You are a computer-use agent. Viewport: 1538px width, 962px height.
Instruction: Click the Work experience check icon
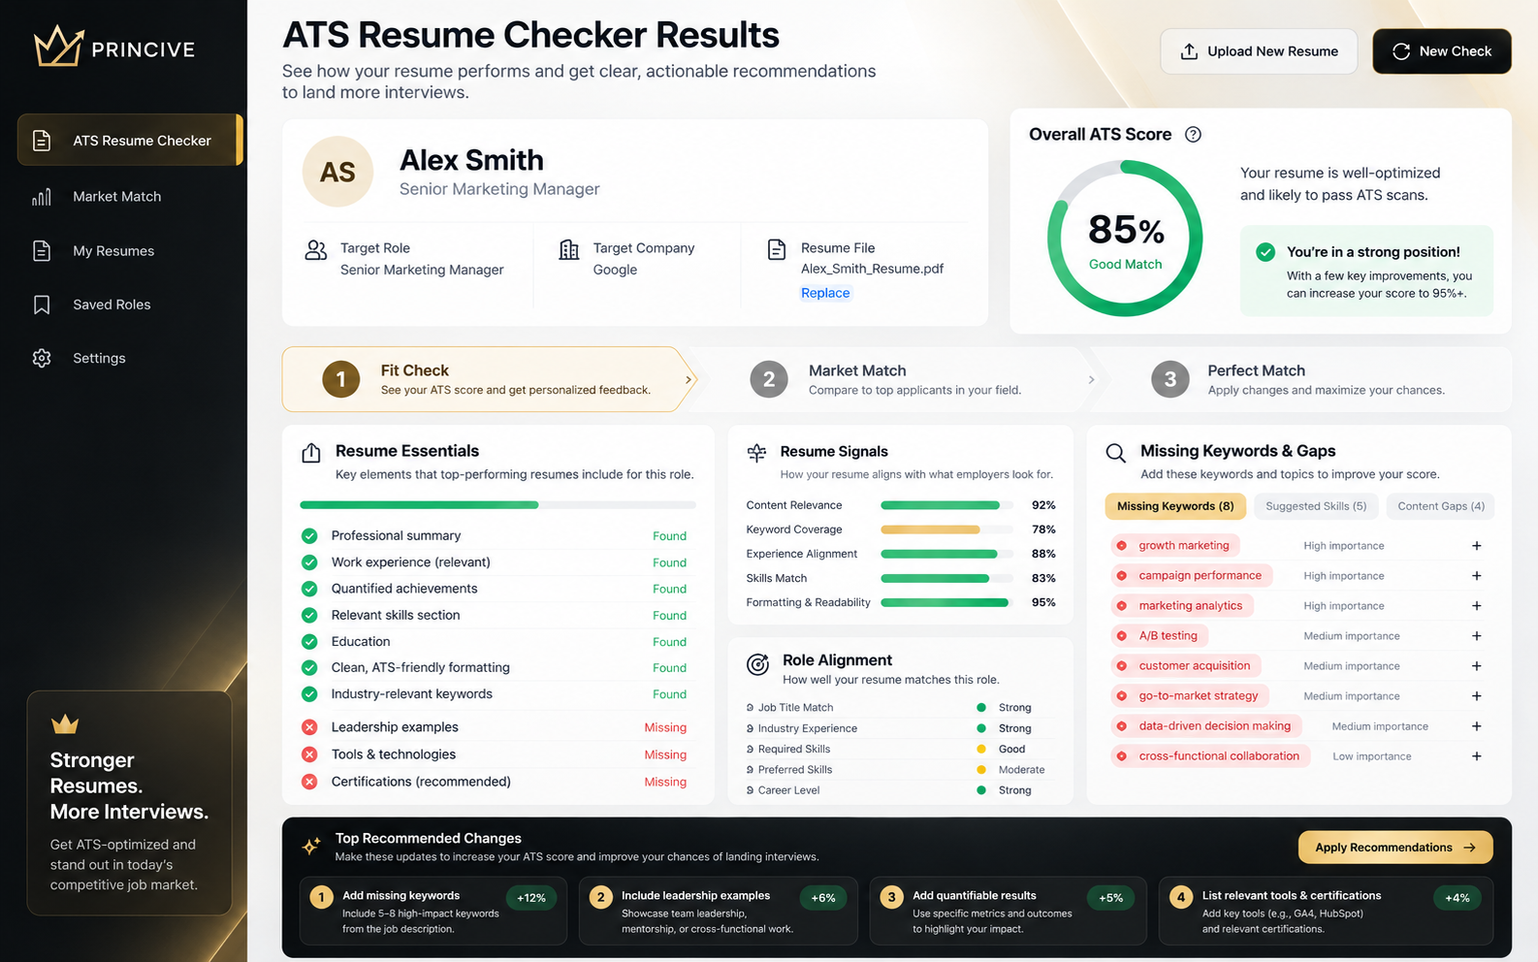click(309, 562)
